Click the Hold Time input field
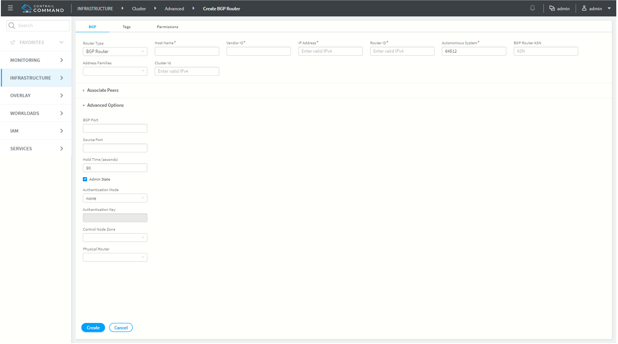The width and height of the screenshot is (618, 344). click(115, 168)
